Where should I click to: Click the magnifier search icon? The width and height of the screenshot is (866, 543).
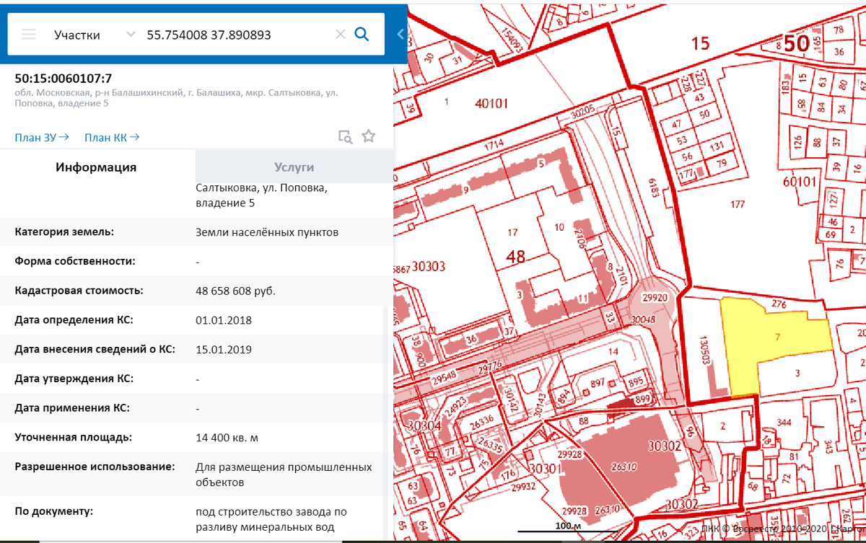362,34
